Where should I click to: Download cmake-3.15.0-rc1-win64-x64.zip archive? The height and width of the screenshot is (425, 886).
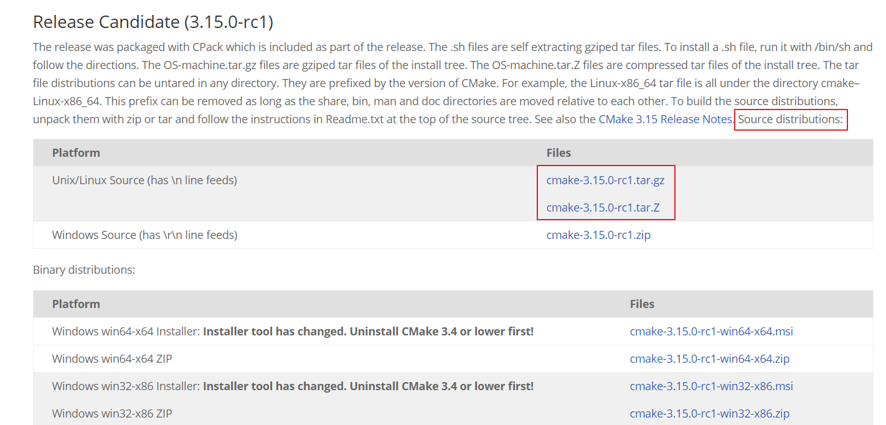coord(709,358)
